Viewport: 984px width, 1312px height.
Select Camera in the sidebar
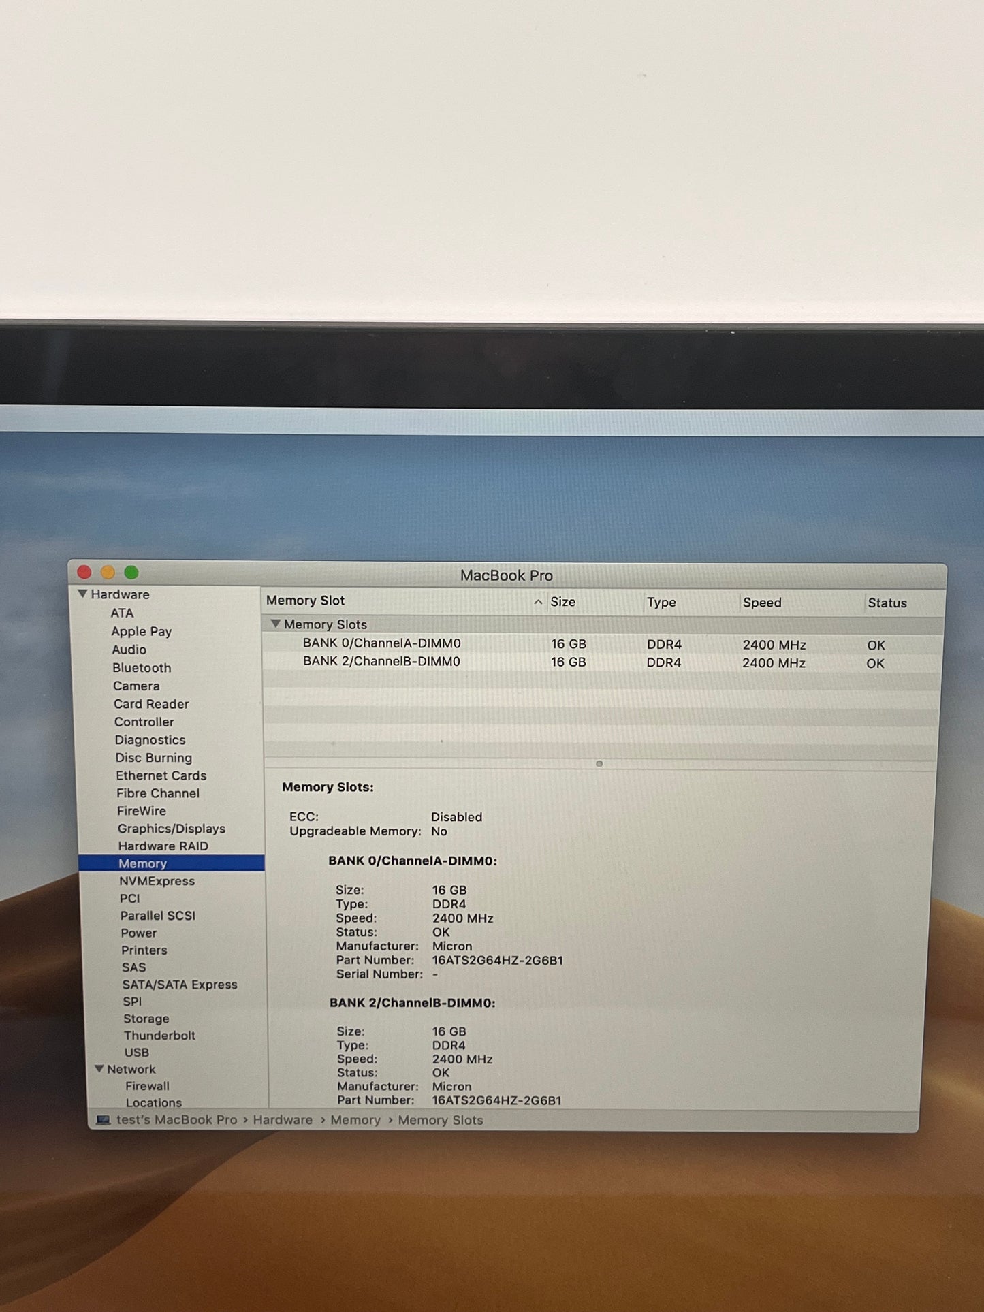point(136,686)
